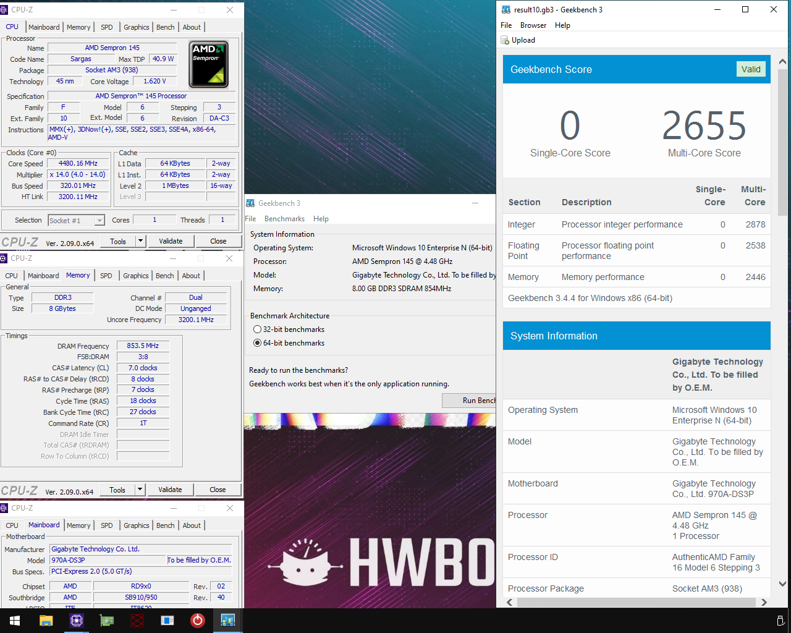Image resolution: width=791 pixels, height=633 pixels.
Task: Click the Core Voltage value 1.620 V
Action: (x=154, y=81)
